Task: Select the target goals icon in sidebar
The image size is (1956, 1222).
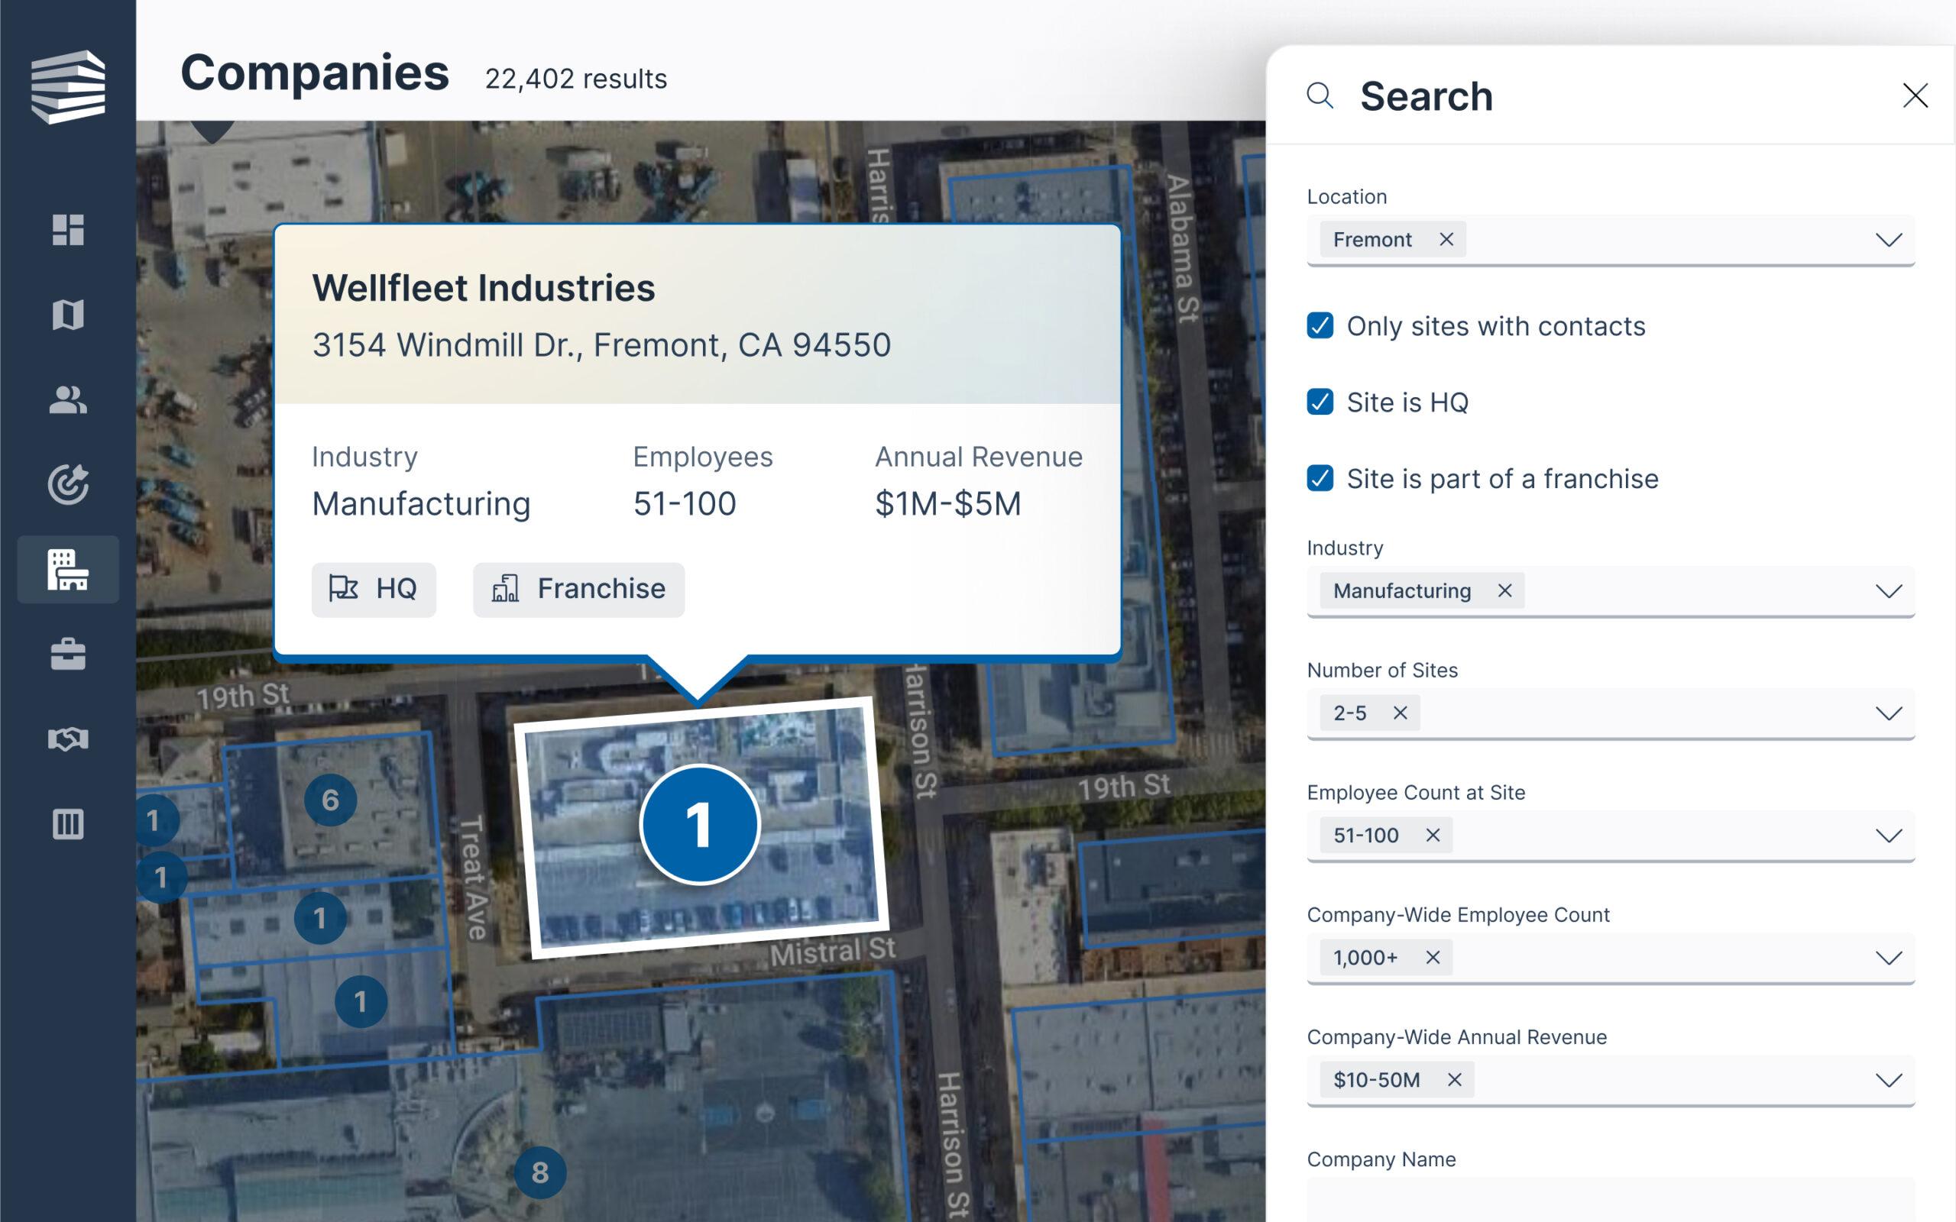Action: [x=68, y=484]
